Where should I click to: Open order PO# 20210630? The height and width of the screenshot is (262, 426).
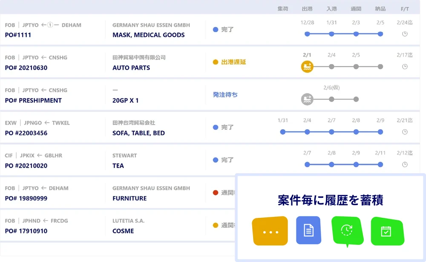[x=26, y=68]
